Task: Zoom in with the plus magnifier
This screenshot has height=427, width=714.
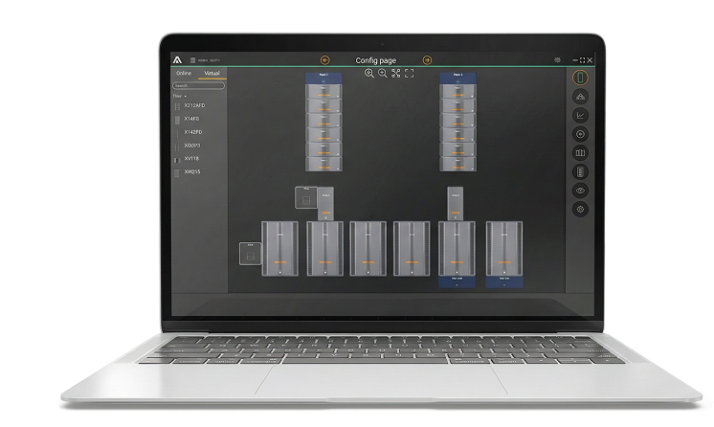Action: click(x=369, y=74)
